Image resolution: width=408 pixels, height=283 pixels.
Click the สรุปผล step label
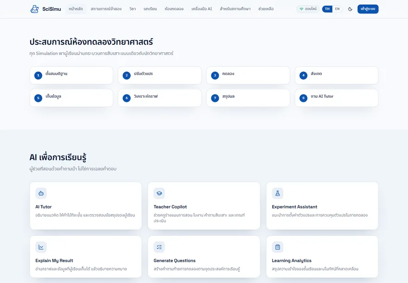229,96
